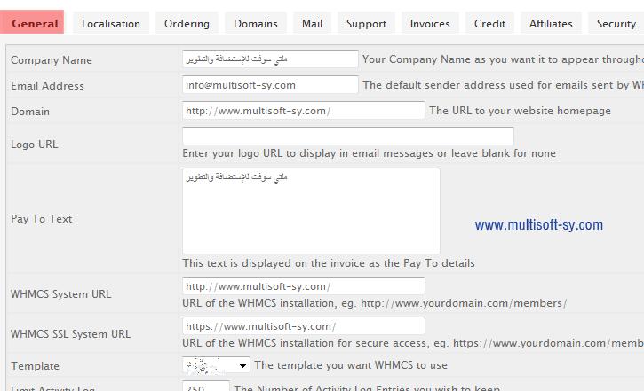Switch to the General tab
This screenshot has width=644, height=391.
(32, 22)
